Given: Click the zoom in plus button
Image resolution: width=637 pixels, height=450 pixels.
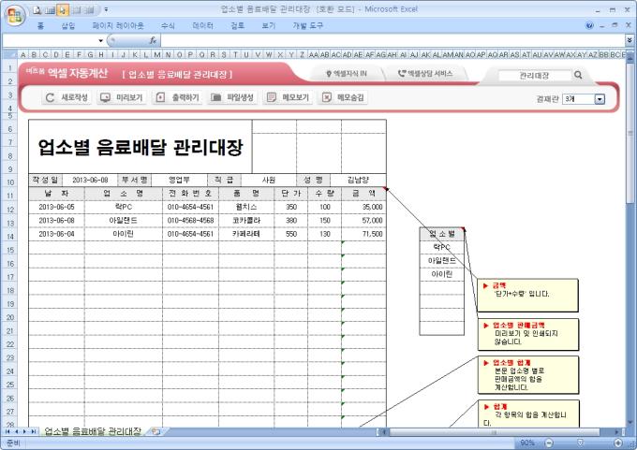Looking at the screenshot, I should click(x=618, y=443).
